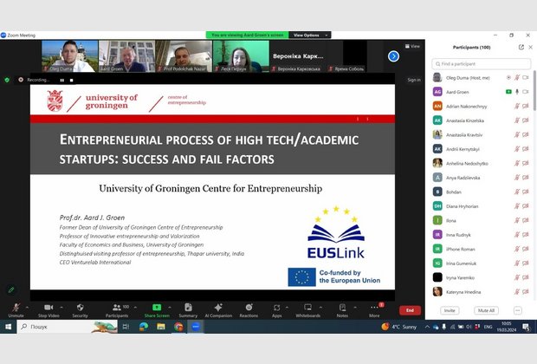Select Prof Podolchak Nazar's video thumbnail
The height and width of the screenshot is (364, 537).
(184, 56)
